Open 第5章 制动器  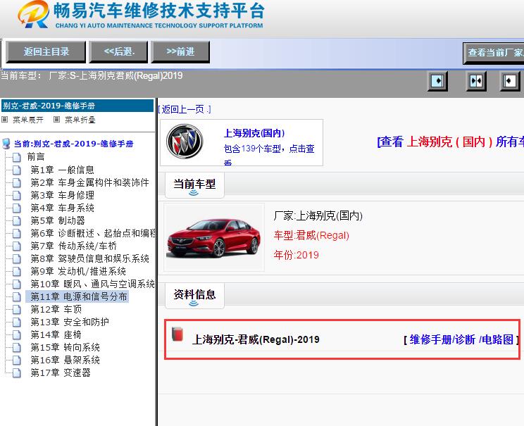(58, 221)
